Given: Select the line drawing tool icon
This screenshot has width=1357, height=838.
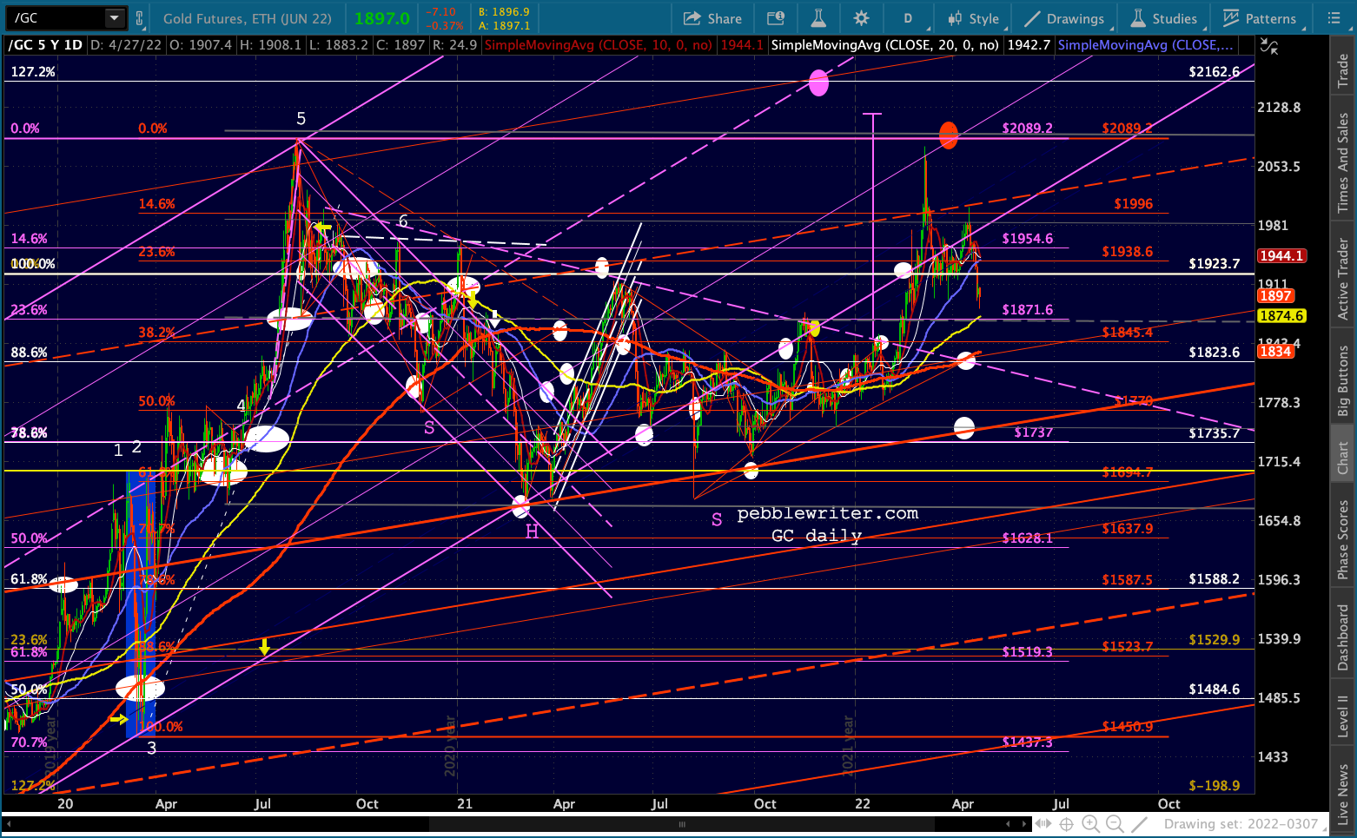Looking at the screenshot, I should [x=1140, y=824].
